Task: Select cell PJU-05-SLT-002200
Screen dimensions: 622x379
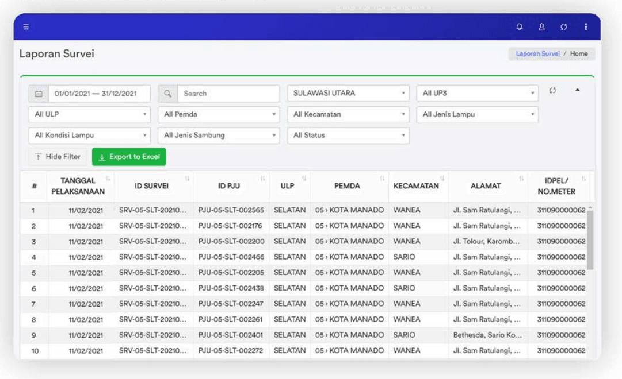Action: pos(231,242)
